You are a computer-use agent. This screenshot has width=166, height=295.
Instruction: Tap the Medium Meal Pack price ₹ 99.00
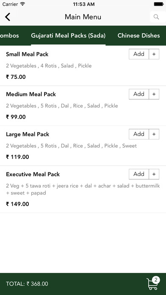(16, 117)
